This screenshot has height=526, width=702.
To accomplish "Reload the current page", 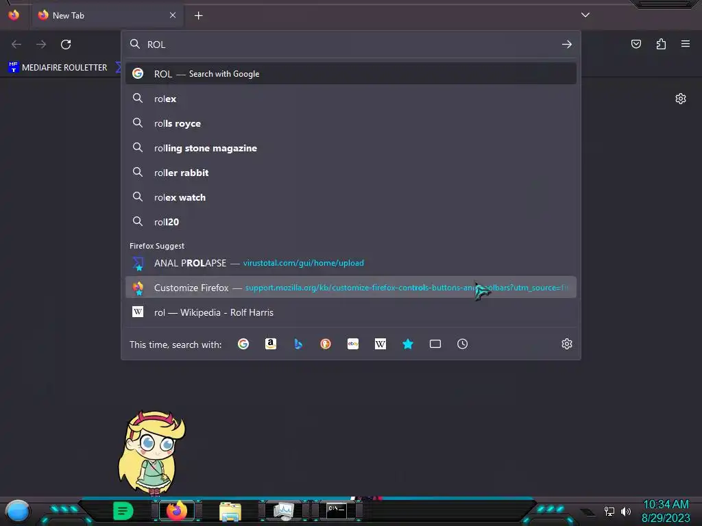I will tap(66, 45).
